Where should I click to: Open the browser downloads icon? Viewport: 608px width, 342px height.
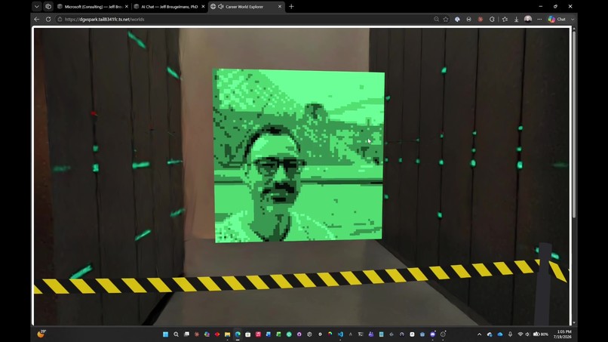[516, 19]
